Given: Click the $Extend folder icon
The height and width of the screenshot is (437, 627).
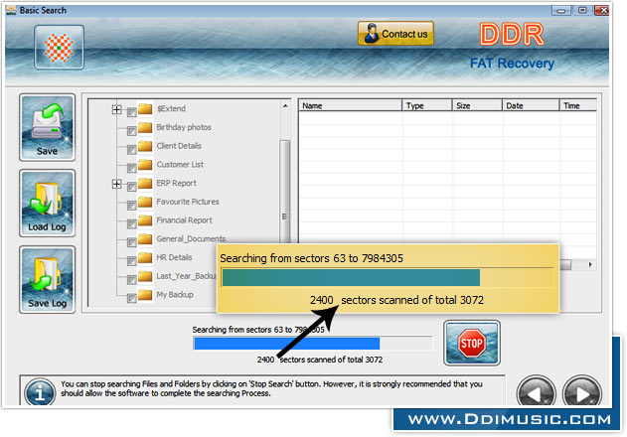Looking at the screenshot, I should 145,108.
